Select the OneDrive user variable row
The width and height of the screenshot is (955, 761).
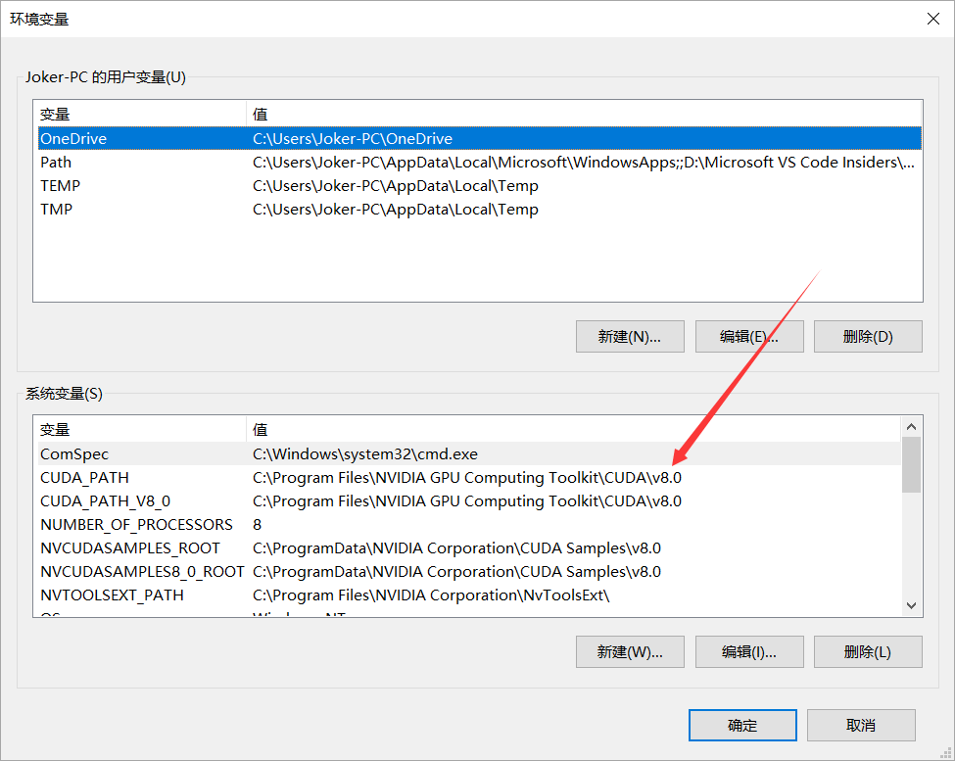point(479,138)
